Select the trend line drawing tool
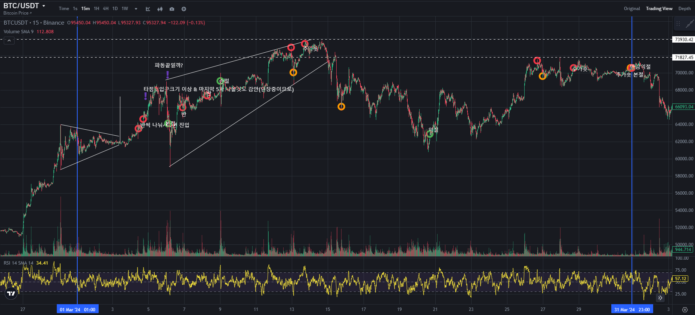This screenshot has height=315, width=695. 690,24
